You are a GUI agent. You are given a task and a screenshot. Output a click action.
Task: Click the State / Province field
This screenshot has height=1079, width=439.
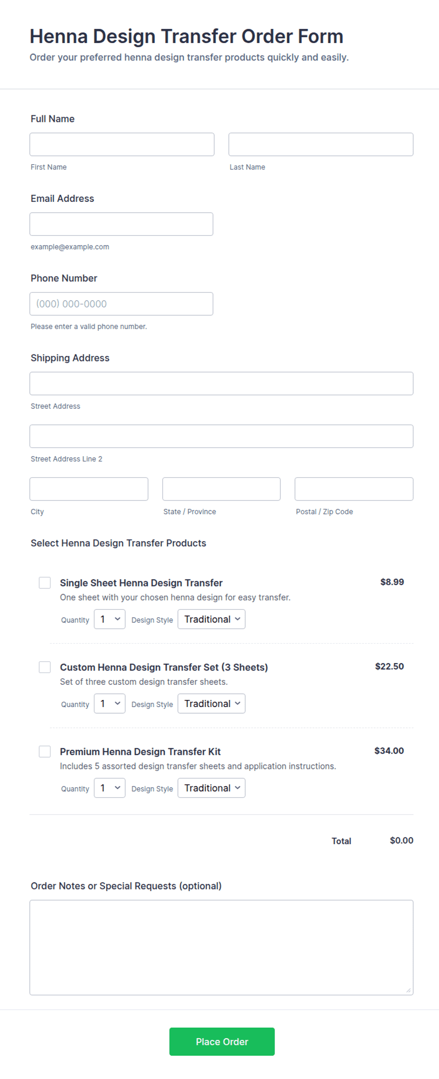(221, 489)
